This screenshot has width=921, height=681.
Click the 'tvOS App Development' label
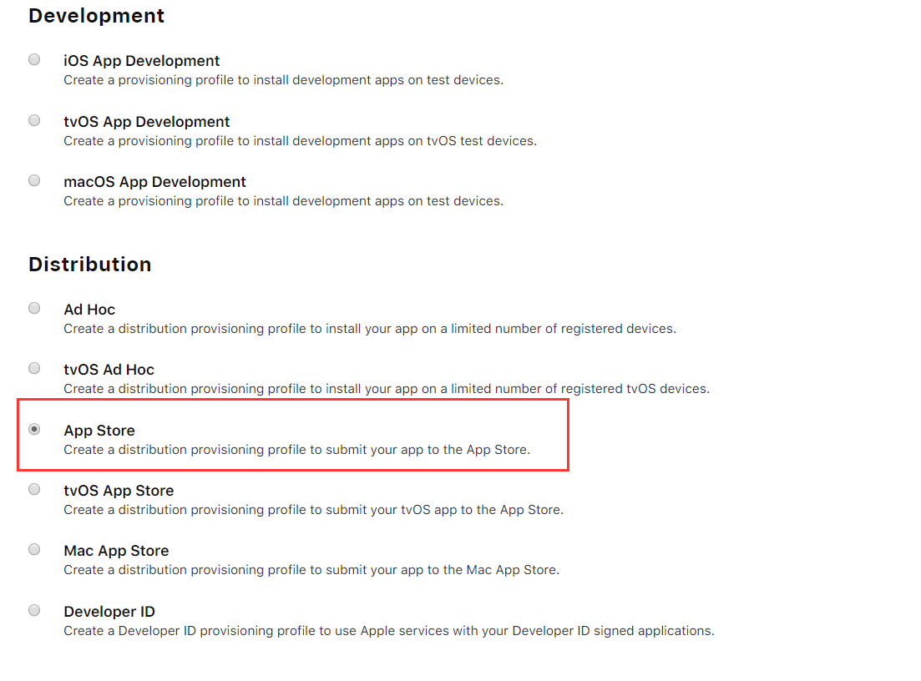click(147, 122)
